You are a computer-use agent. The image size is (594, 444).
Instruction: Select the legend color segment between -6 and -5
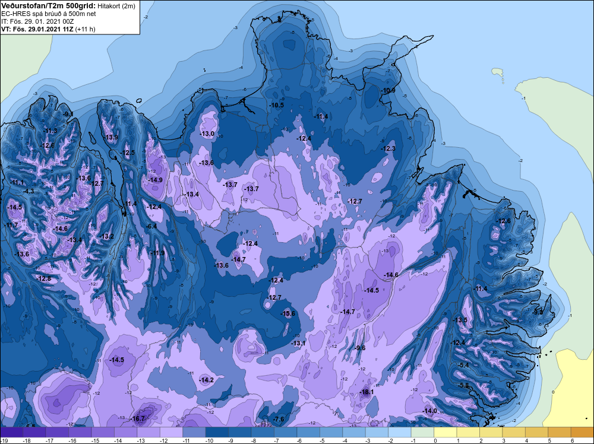[308, 432]
